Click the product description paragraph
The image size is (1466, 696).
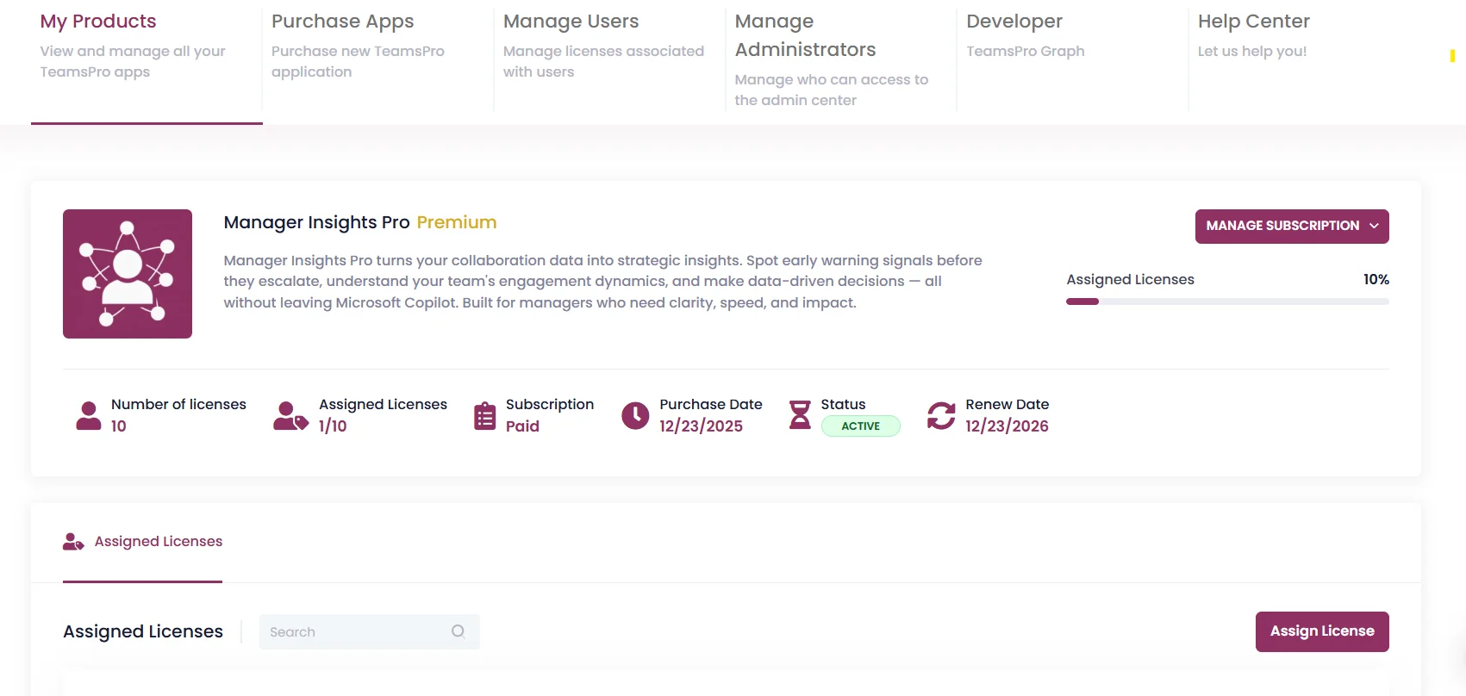tap(603, 282)
